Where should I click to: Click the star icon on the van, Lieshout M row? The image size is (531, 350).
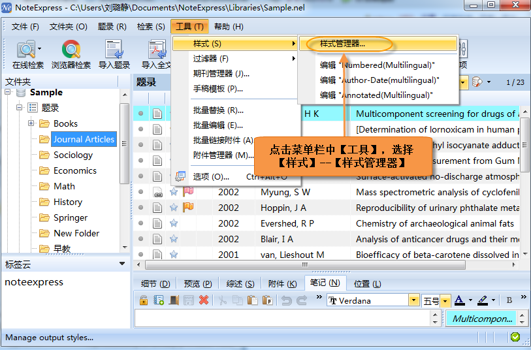click(x=174, y=254)
